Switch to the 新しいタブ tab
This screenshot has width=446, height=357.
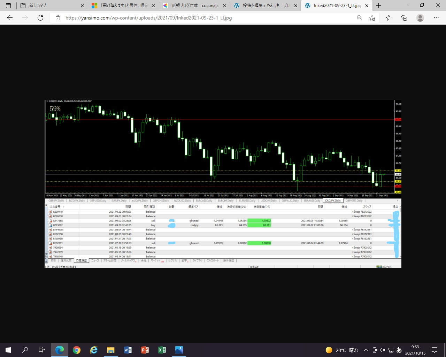[49, 6]
